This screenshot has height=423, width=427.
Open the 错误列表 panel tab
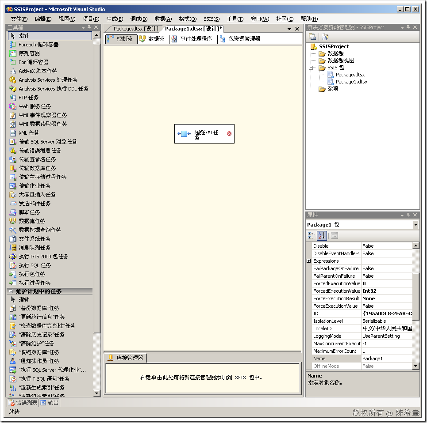[x=23, y=403]
